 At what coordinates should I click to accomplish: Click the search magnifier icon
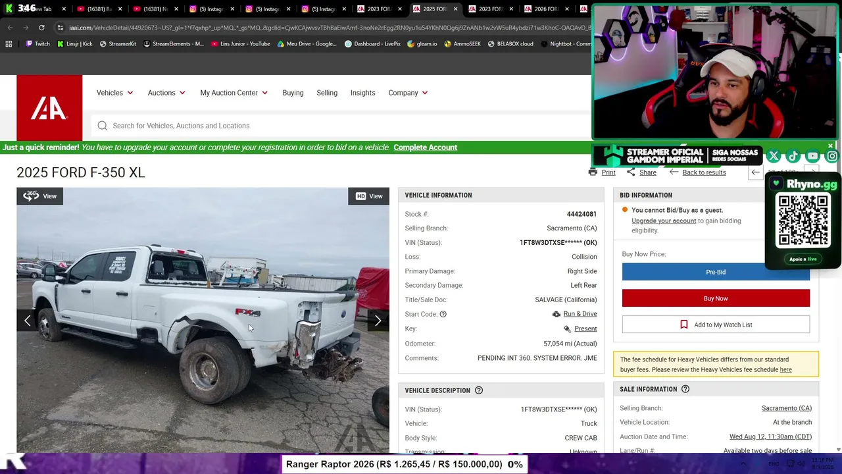click(x=103, y=126)
